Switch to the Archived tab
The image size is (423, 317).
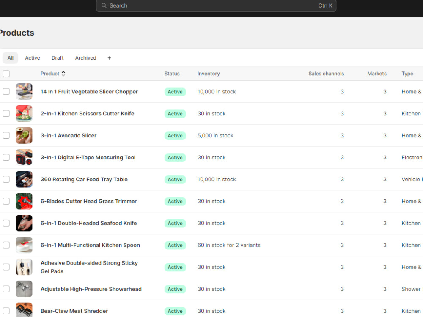pyautogui.click(x=85, y=58)
